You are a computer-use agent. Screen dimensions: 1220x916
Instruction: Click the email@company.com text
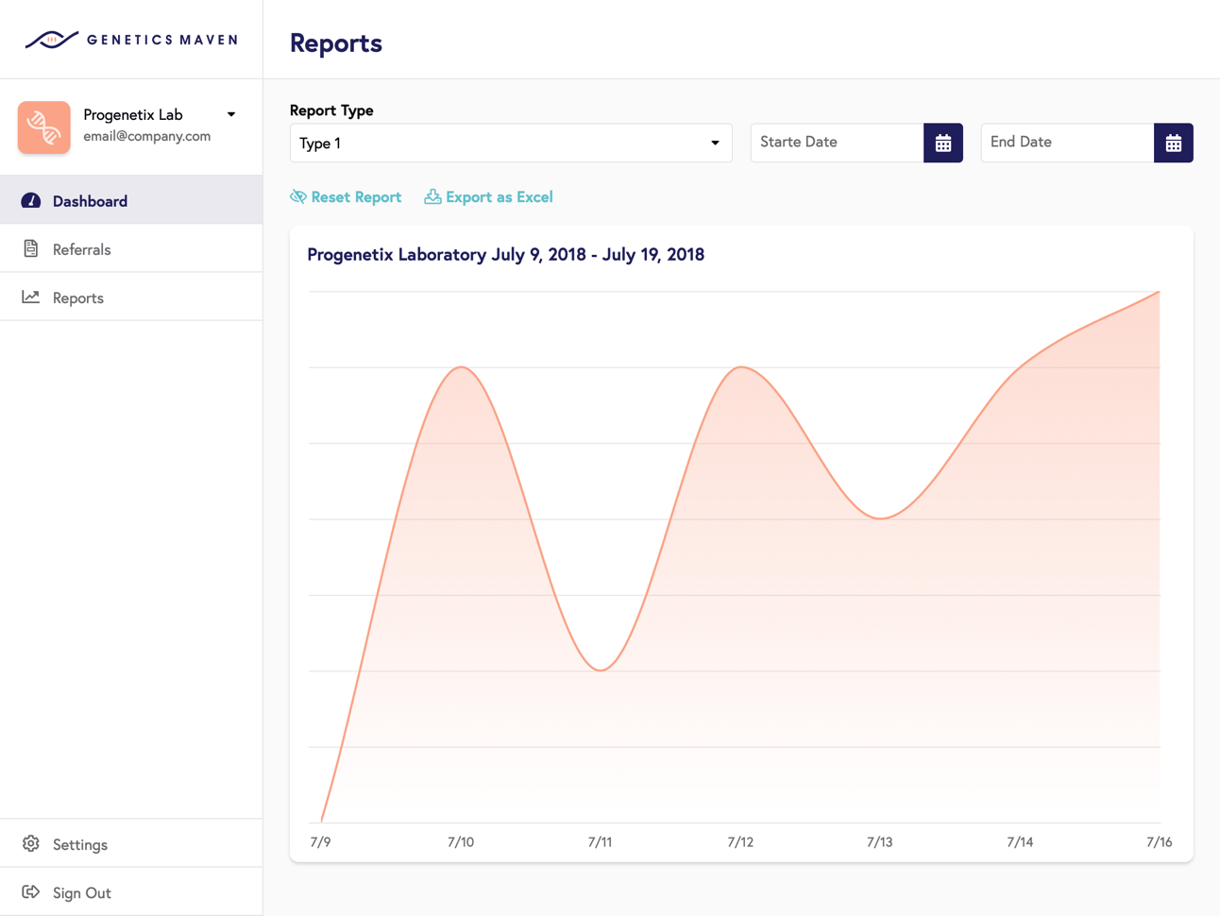tap(146, 136)
